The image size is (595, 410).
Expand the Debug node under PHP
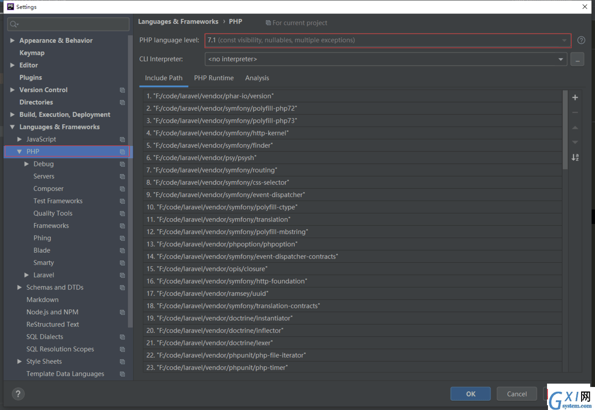[27, 164]
